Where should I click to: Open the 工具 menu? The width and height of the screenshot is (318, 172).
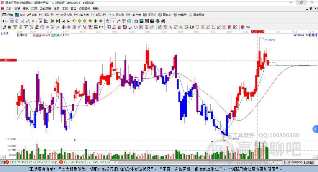(x=65, y=8)
